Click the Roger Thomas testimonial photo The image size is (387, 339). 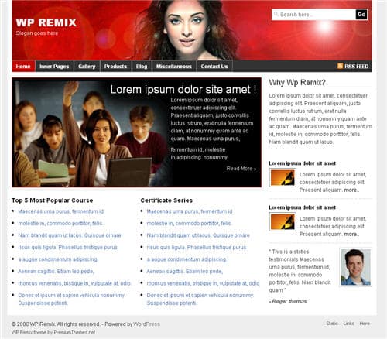(355, 267)
